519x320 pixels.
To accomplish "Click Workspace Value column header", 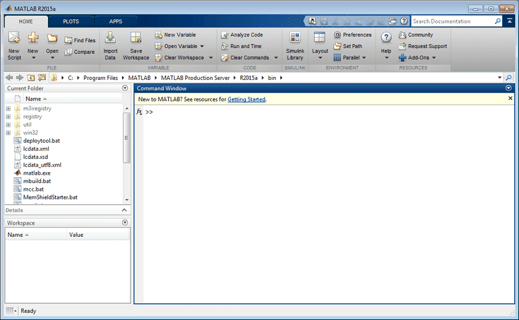I will (x=97, y=234).
